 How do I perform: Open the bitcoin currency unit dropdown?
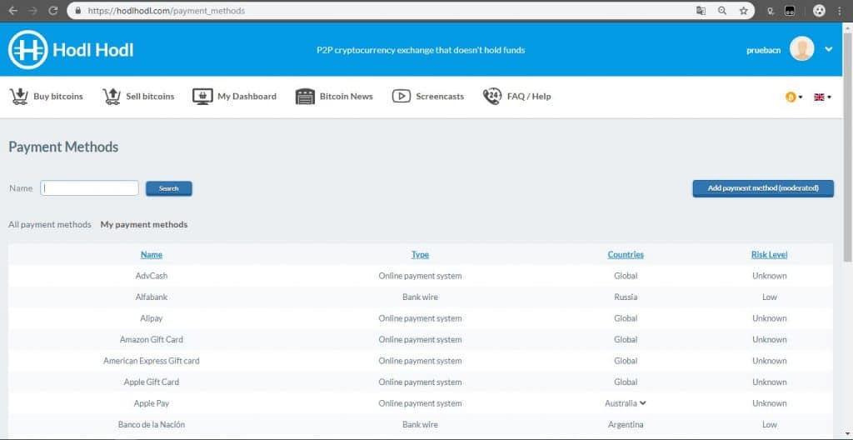794,97
